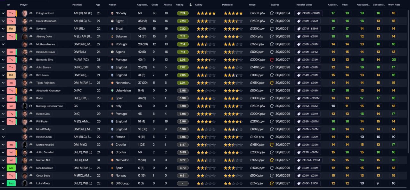Click the person icon beside Erling Haaland

pos(31,13)
